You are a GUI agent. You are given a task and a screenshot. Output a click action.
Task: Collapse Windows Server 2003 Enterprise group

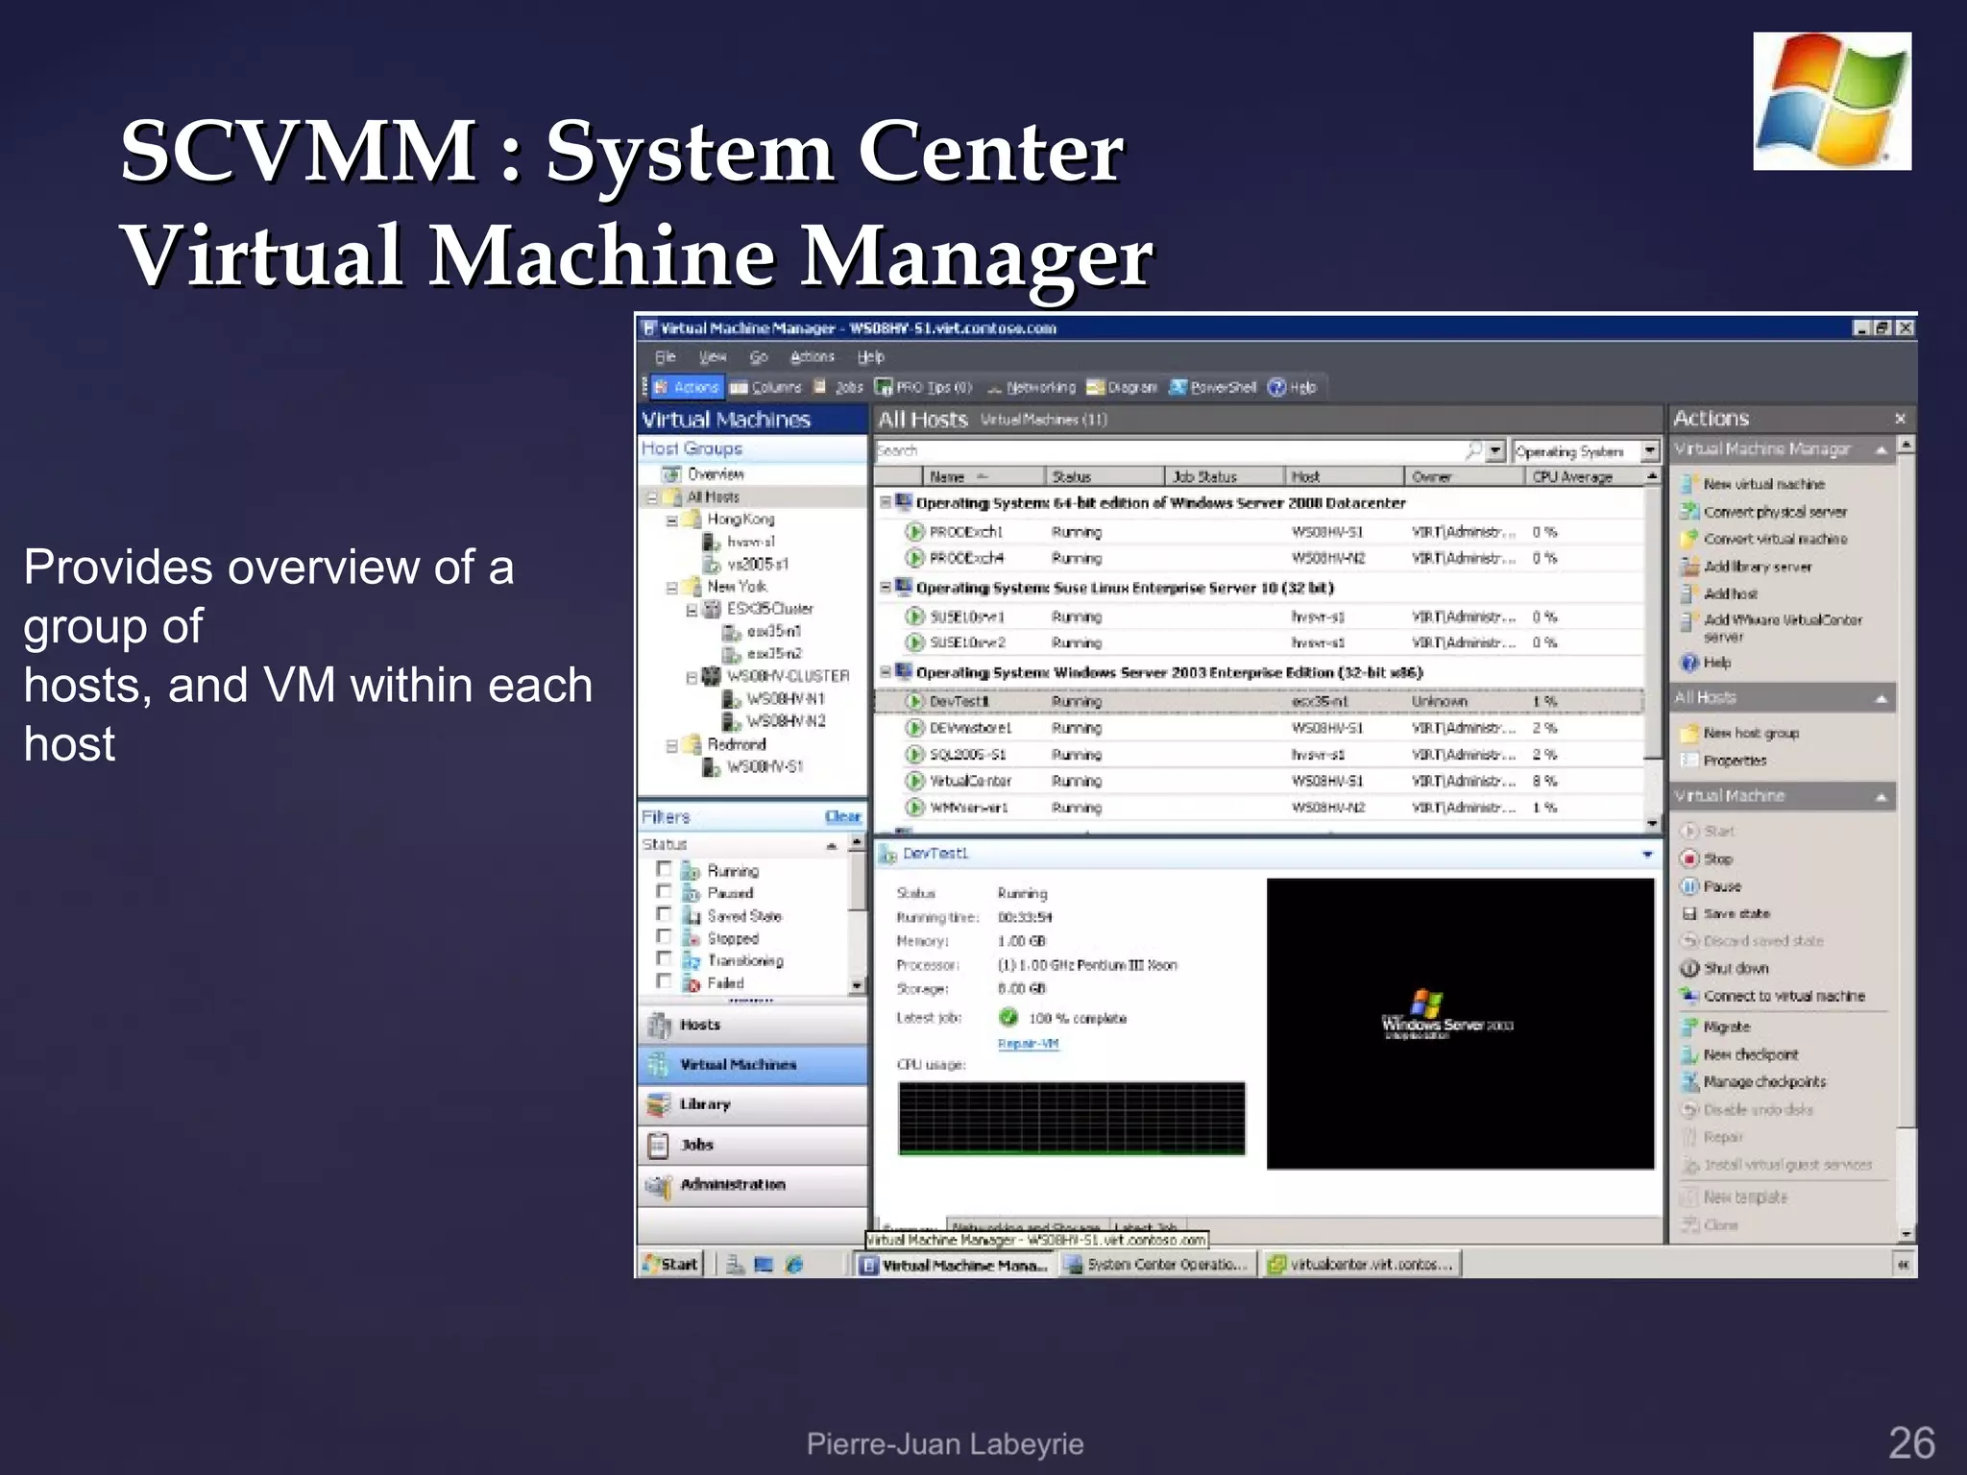coord(886,672)
